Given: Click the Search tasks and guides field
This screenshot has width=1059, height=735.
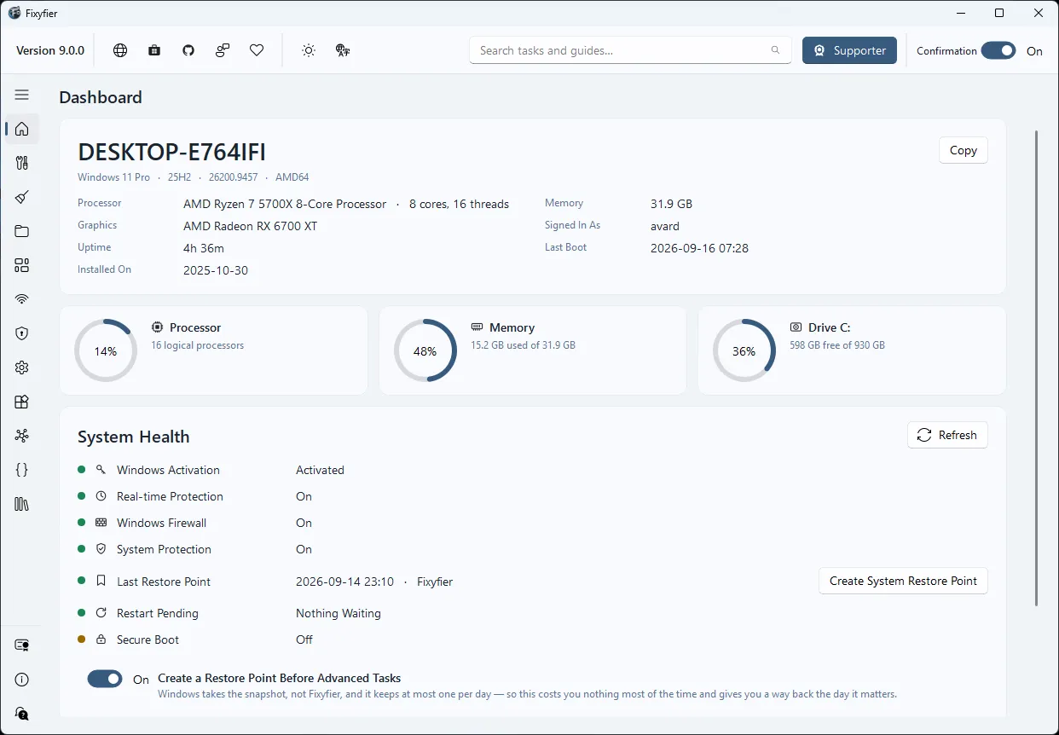Looking at the screenshot, I should (x=630, y=50).
